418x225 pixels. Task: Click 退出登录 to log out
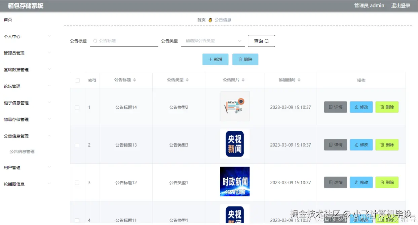click(x=401, y=5)
